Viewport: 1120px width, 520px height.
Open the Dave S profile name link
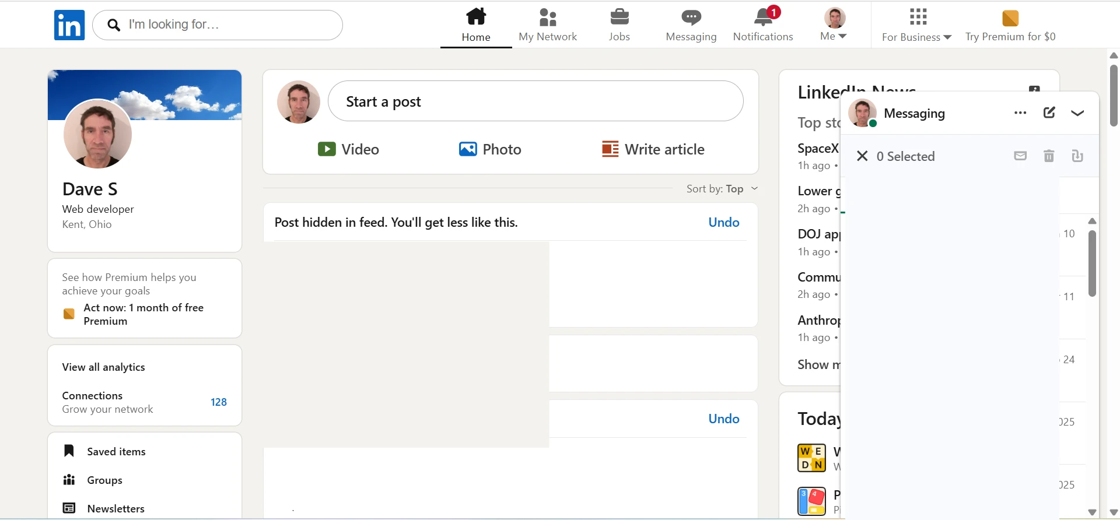(90, 189)
